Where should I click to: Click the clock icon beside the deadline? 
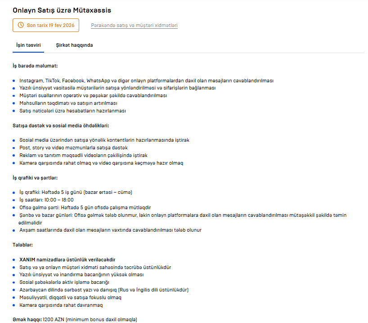pyautogui.click(x=21, y=25)
